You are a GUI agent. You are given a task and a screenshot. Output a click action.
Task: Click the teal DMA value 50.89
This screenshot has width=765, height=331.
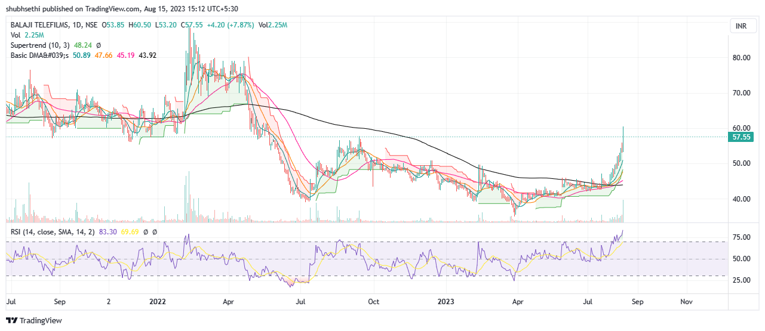click(x=81, y=55)
